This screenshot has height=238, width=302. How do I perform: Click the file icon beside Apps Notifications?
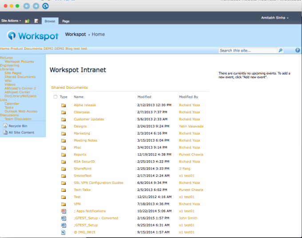64,211
